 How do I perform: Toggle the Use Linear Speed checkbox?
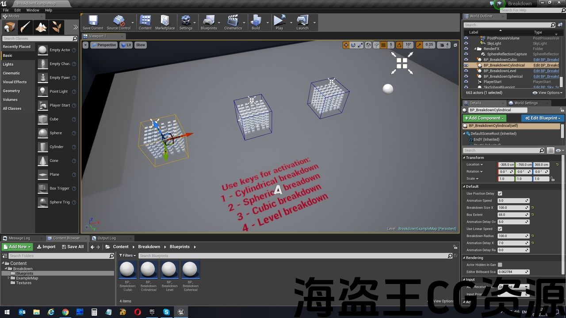pyautogui.click(x=500, y=229)
